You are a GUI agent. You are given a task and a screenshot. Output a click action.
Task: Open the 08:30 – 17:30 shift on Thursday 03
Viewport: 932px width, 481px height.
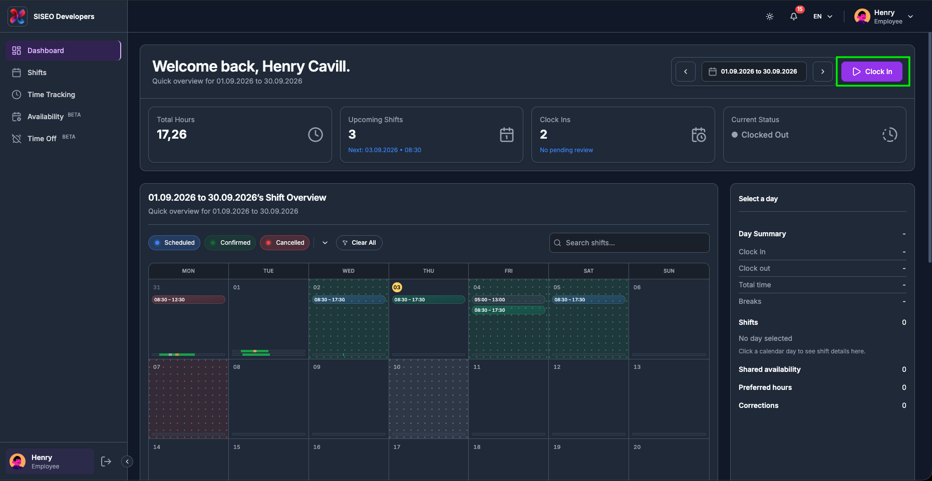pyautogui.click(x=429, y=300)
